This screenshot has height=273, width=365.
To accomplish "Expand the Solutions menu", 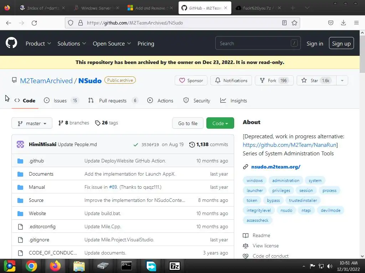I will tap(72, 44).
